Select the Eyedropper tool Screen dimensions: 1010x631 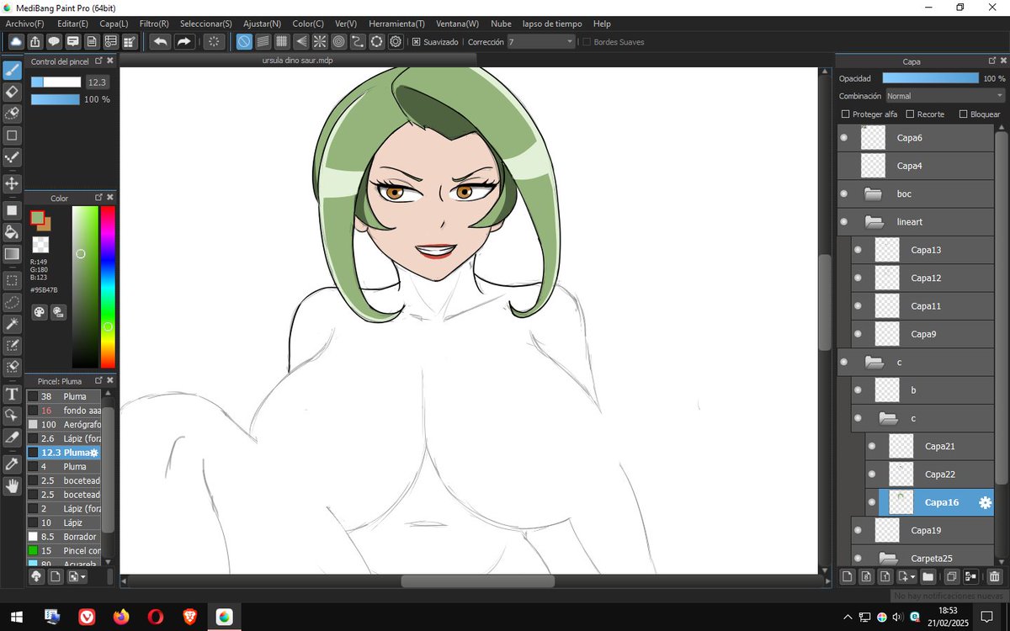coord(12,464)
